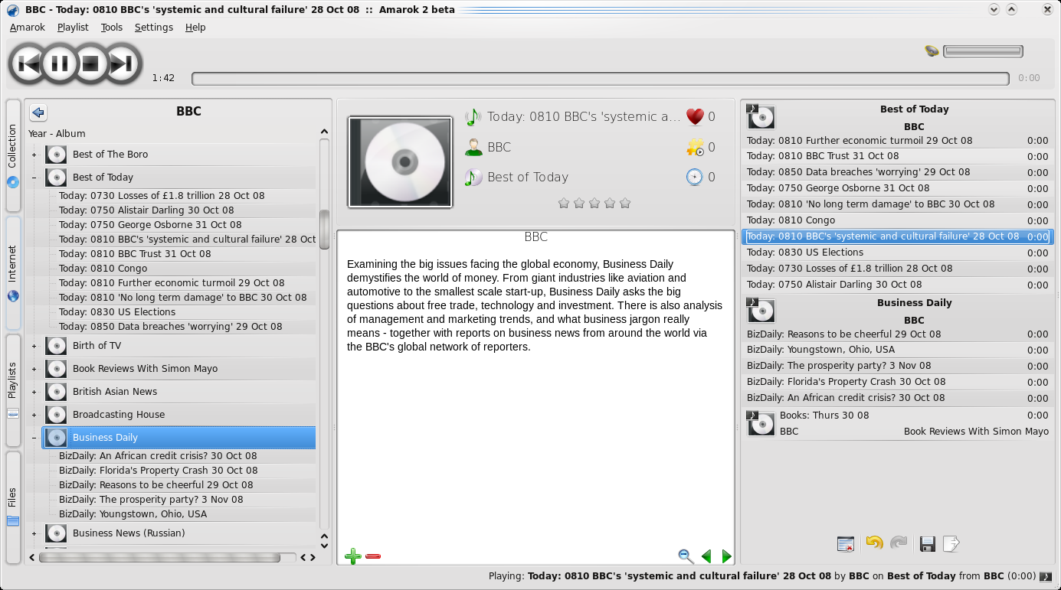
Task: Mute audio via the speaker icon
Action: [x=932, y=51]
